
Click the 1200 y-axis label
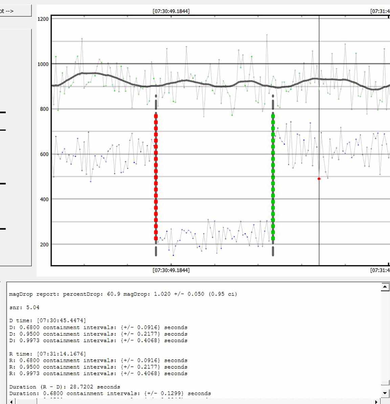coord(43,19)
